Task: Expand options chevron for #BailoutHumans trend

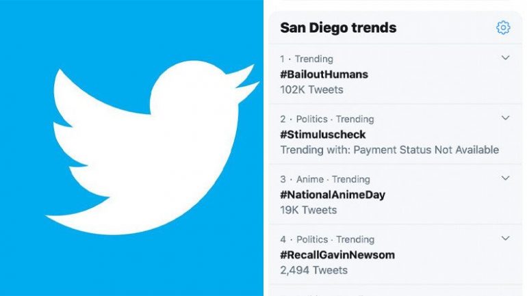Action: (505, 57)
